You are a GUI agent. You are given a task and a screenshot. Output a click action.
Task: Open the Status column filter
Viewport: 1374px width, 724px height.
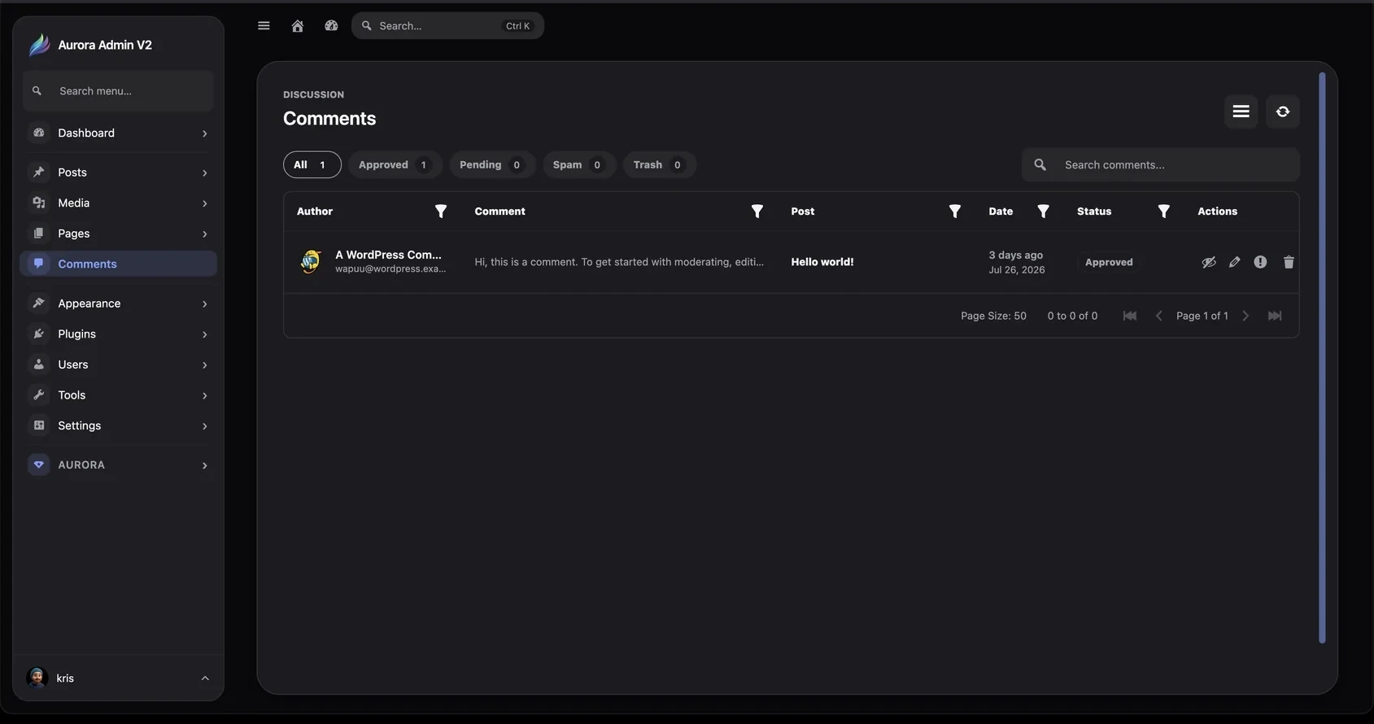1164,212
